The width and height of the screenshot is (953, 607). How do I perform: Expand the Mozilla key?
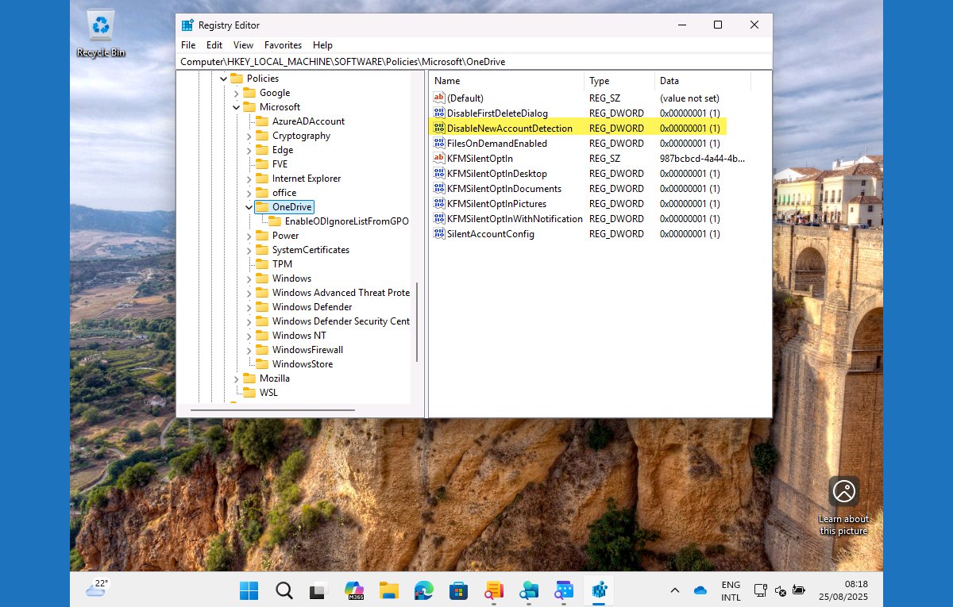pyautogui.click(x=236, y=378)
